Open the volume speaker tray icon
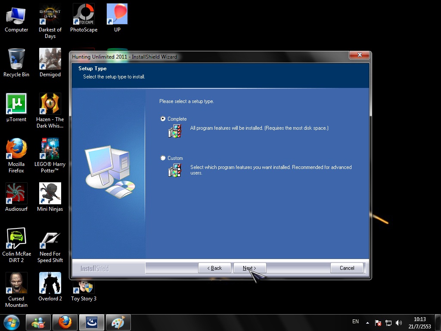This screenshot has height=331, width=441. [398, 322]
